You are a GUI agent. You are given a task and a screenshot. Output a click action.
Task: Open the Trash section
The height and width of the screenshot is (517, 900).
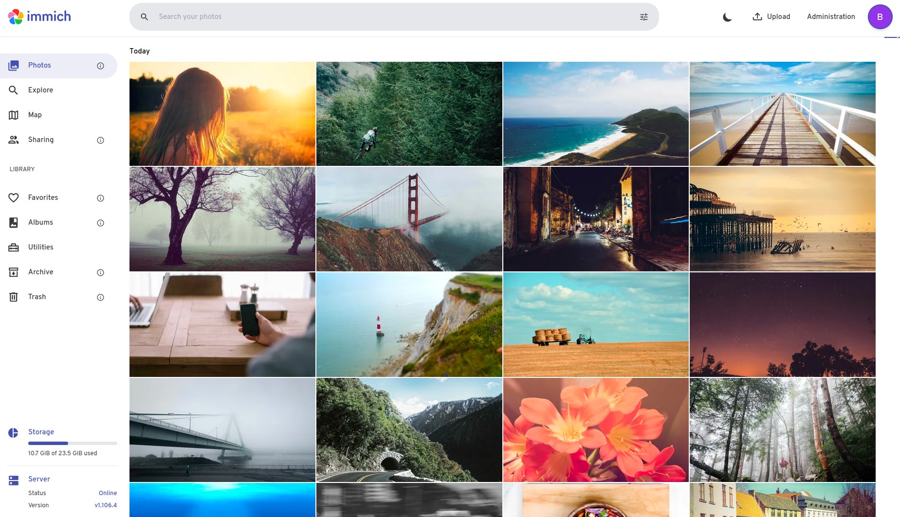coord(58,297)
